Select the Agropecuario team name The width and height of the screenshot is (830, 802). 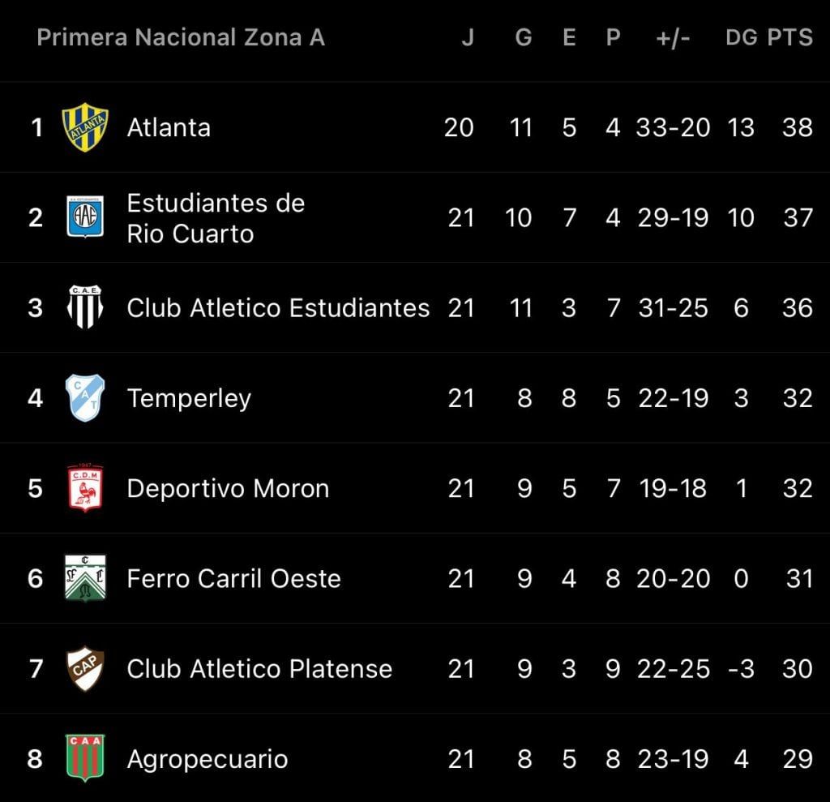(207, 759)
